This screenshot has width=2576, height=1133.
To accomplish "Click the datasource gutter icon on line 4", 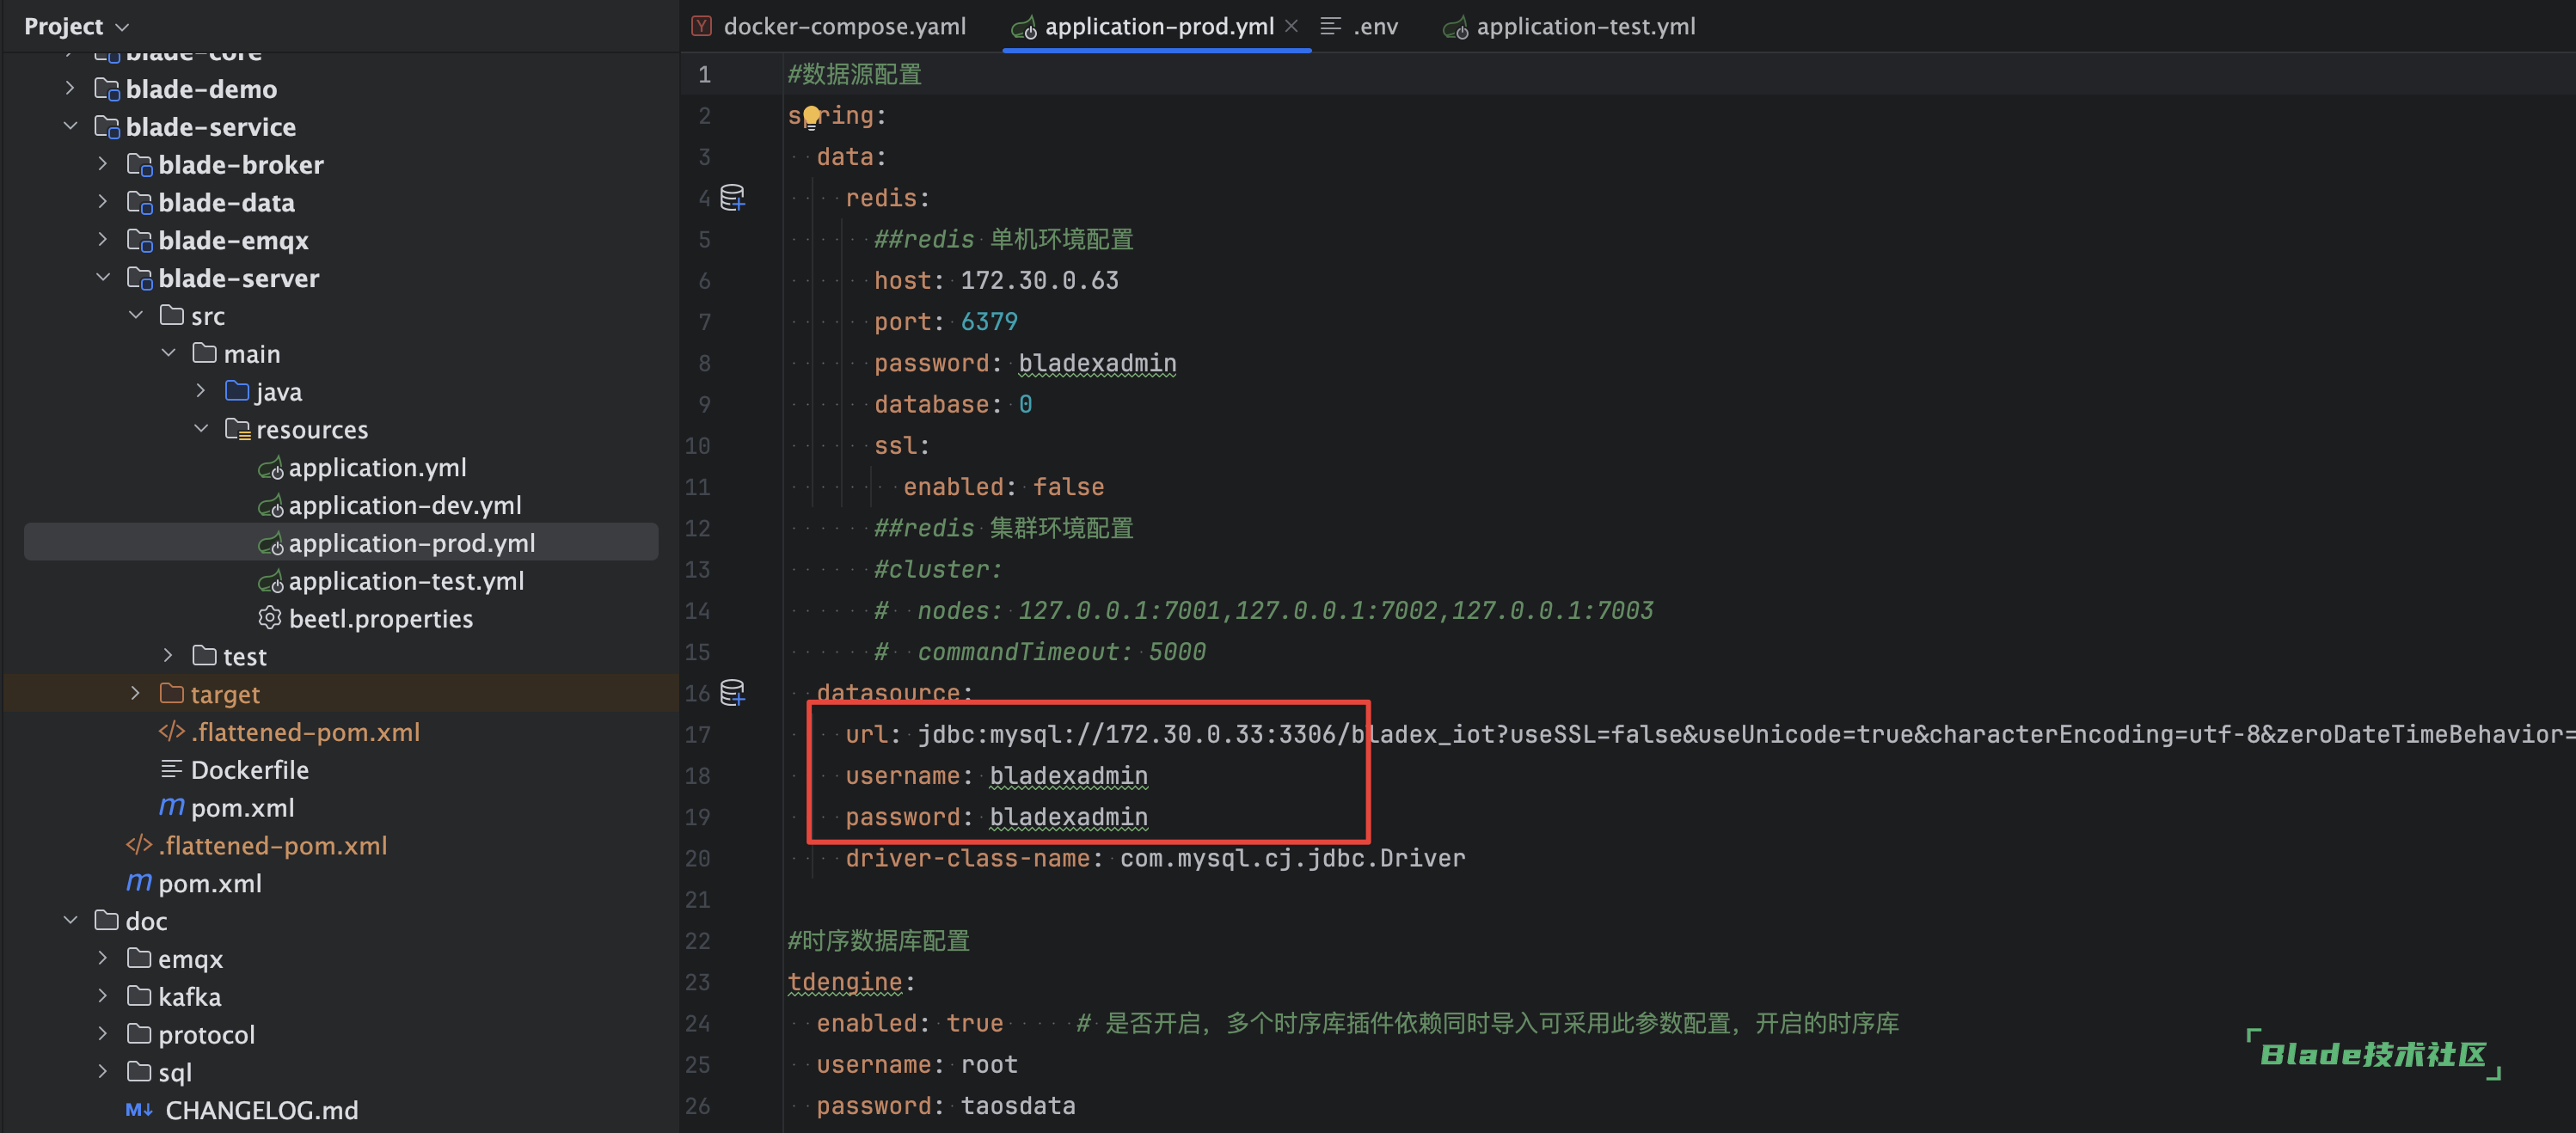I will click(x=732, y=197).
